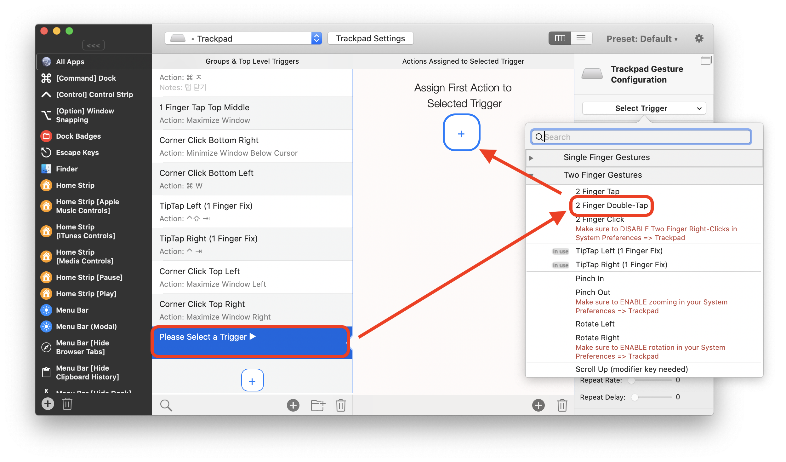The image size is (786, 462).
Task: Click search magnifier below triggers list
Action: (166, 405)
